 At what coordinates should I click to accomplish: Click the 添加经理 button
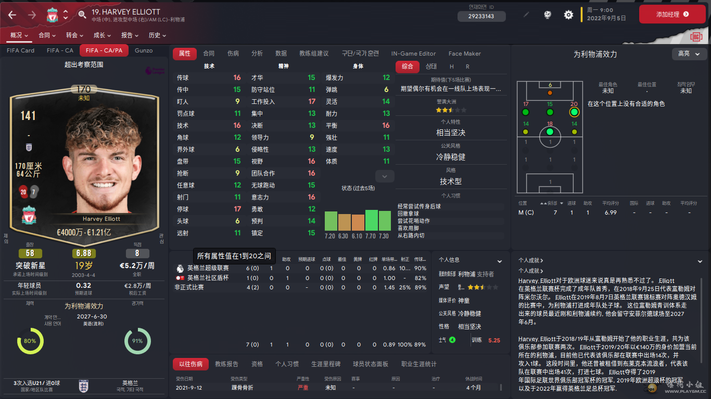[672, 15]
